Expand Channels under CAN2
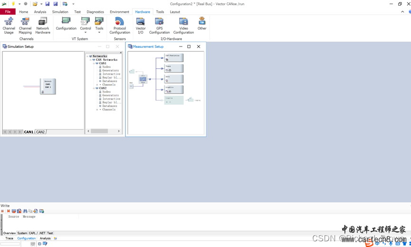 click(x=97, y=110)
